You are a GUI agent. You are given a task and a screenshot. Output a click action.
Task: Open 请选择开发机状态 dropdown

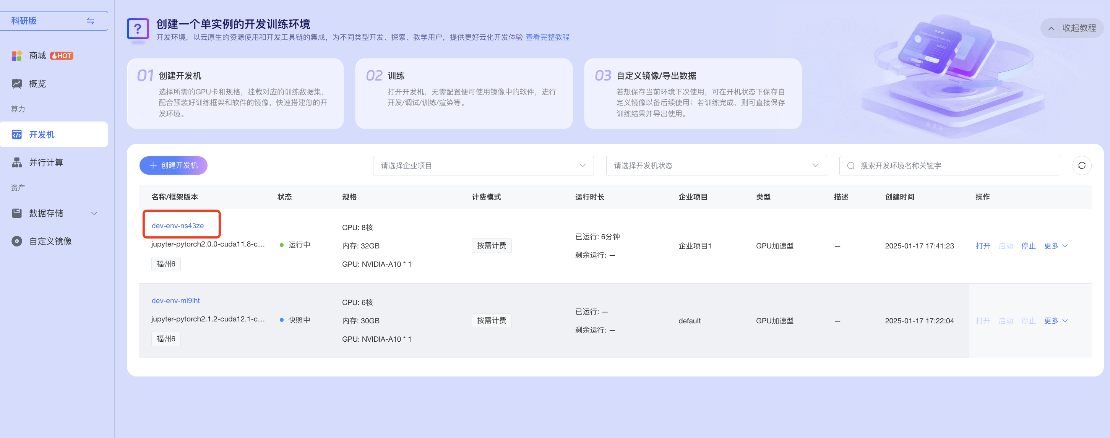(716, 165)
